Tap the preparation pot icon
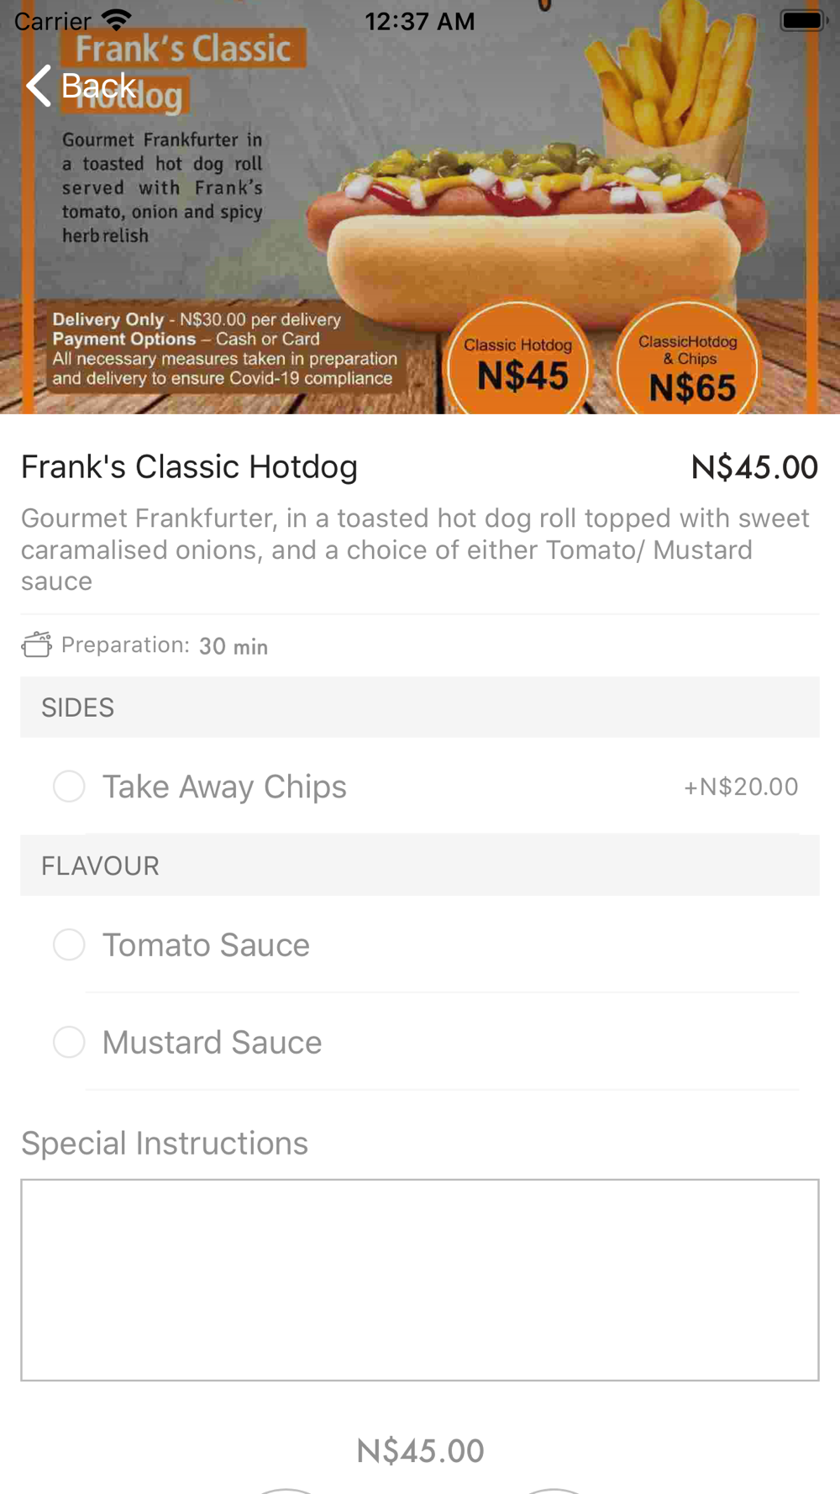The image size is (840, 1494). coord(36,644)
